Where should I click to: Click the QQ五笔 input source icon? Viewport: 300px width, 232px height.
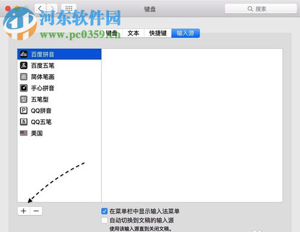(x=23, y=122)
